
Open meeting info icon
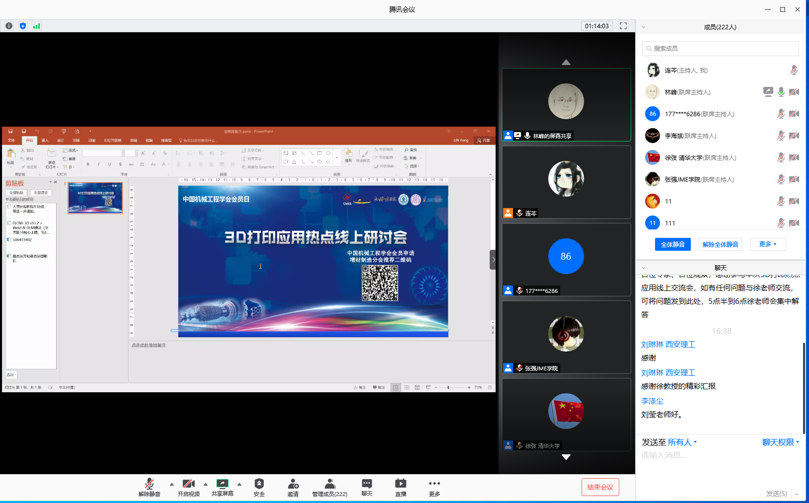pos(9,26)
